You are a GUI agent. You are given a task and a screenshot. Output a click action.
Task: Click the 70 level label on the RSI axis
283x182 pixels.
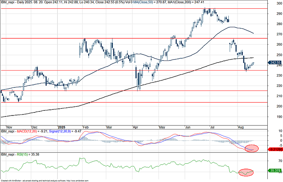pos(280,161)
